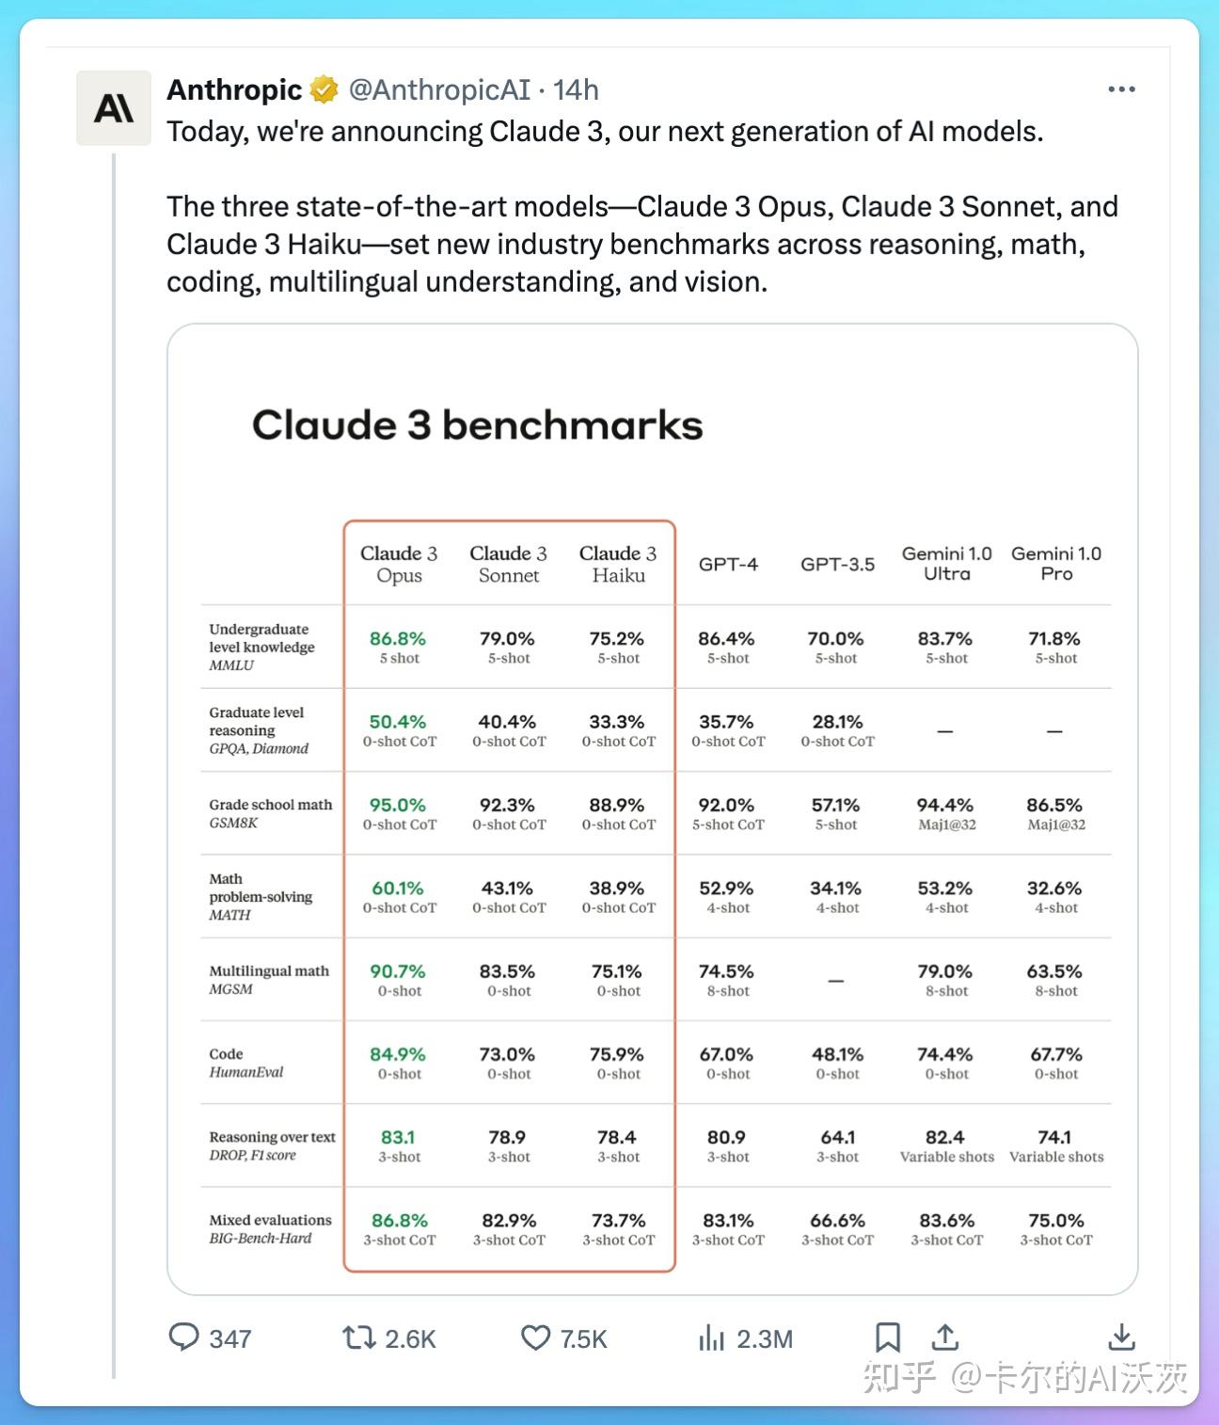Open the three-dot more options menu
This screenshot has height=1425, width=1219.
(1121, 89)
